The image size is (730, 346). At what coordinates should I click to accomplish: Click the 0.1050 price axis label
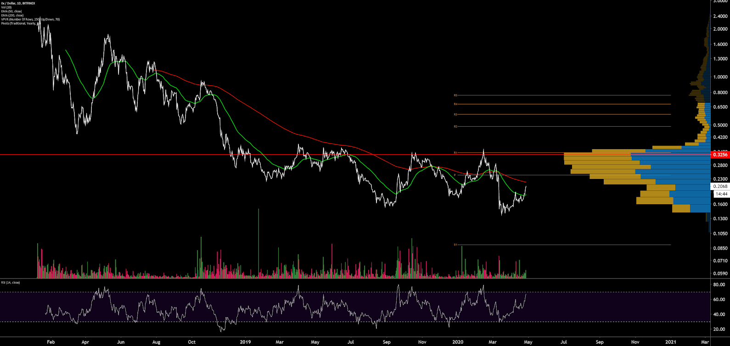(720, 234)
